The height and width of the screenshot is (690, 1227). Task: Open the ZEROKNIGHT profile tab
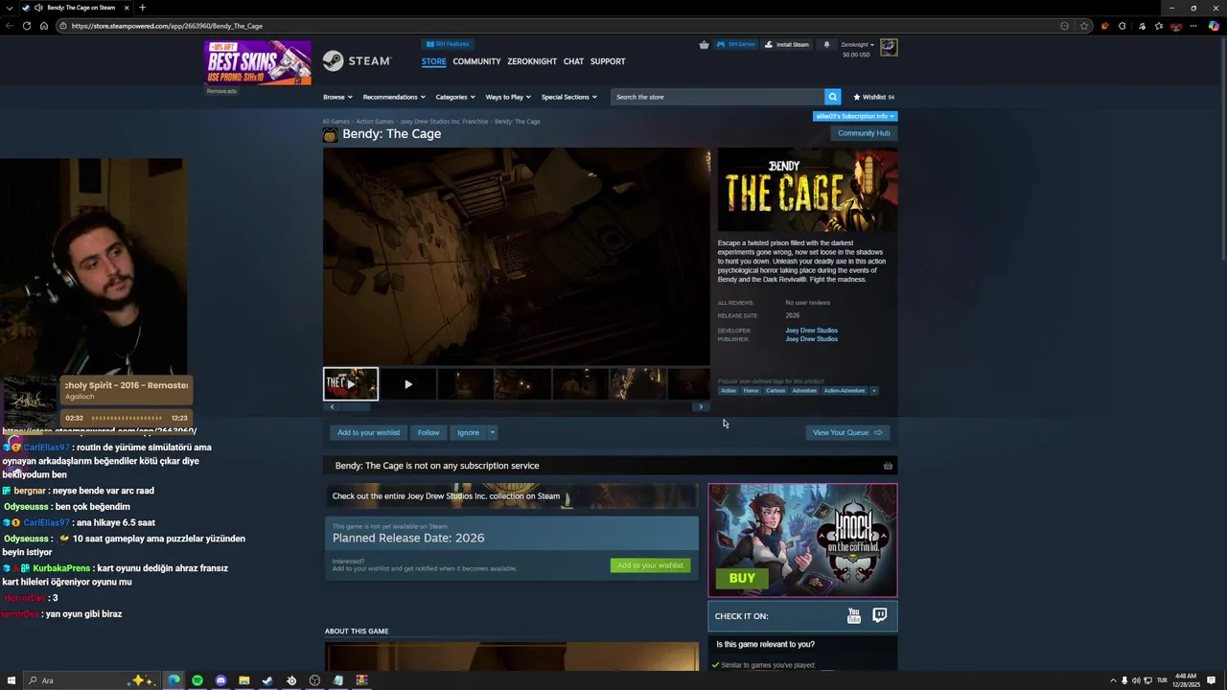point(532,61)
